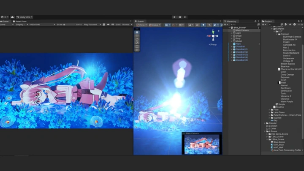Image resolution: width=304 pixels, height=171 pixels.
Task: Toggle the Stats overlay in Game view
Action: [118, 24]
